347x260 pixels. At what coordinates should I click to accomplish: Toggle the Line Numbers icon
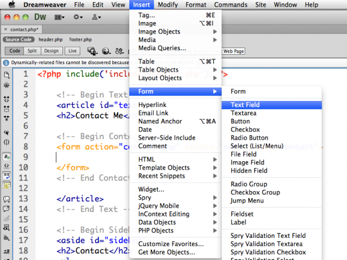point(7,157)
